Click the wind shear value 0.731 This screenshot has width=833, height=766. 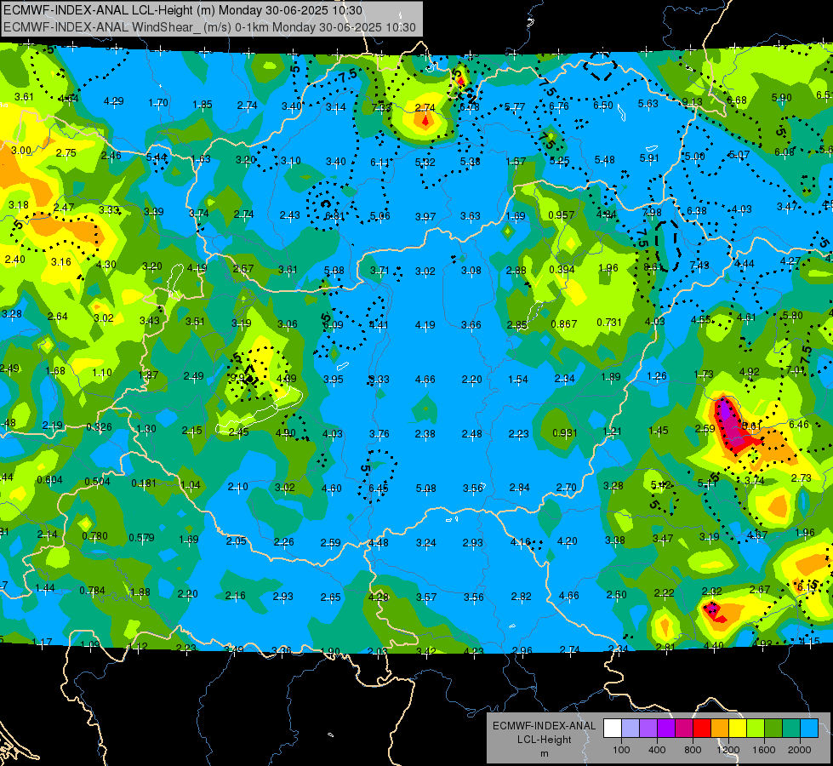point(609,323)
